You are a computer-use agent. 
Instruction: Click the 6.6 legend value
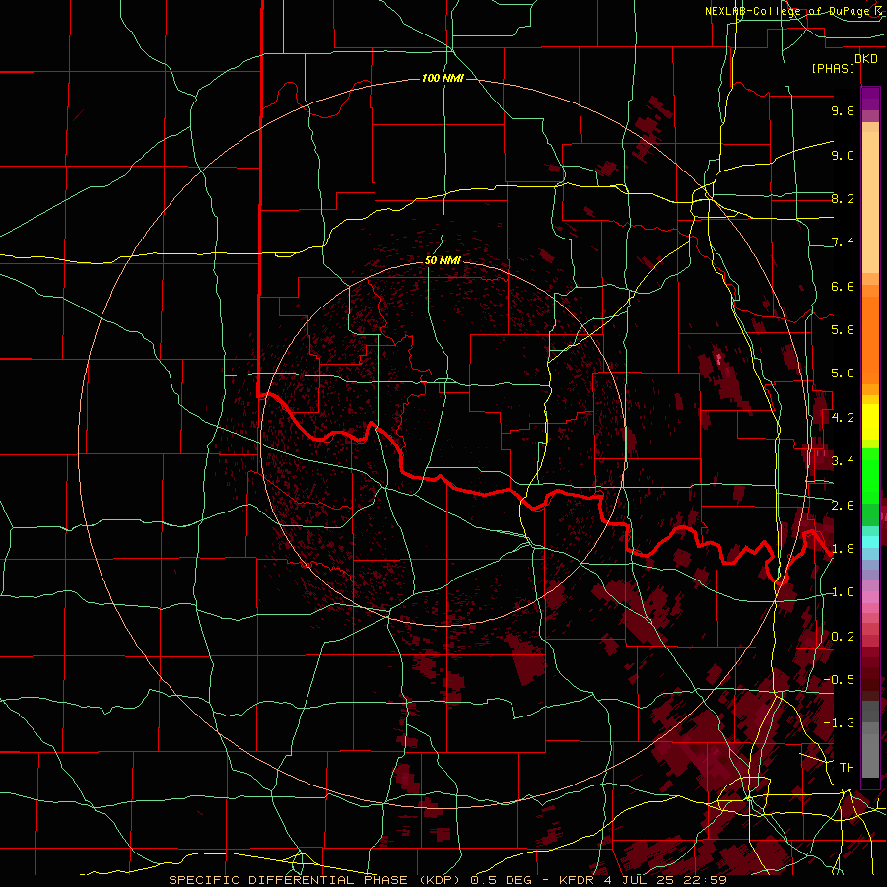(x=843, y=286)
